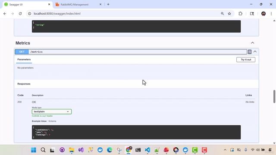The height and width of the screenshot is (155, 276).
Task: Open Task View on taskbar
Action: click(x=52, y=150)
